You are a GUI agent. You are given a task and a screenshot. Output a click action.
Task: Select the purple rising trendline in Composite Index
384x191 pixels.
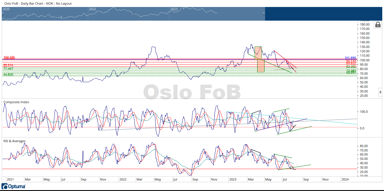point(281,124)
